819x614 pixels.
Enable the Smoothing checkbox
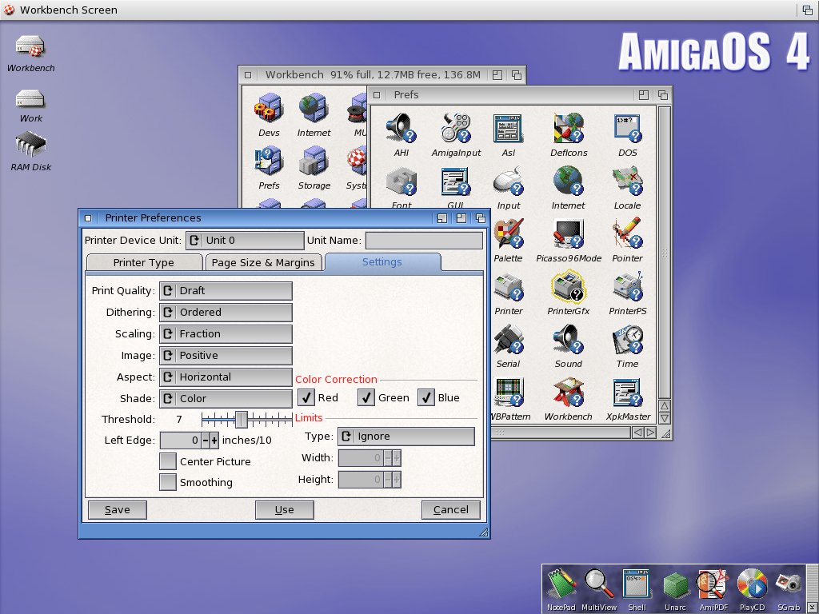point(168,482)
